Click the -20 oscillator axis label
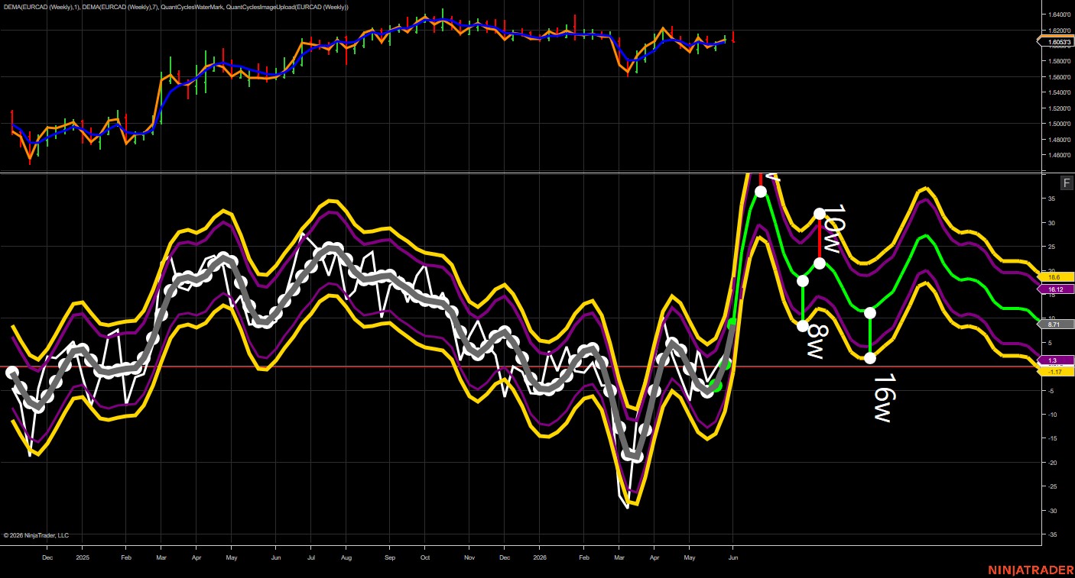 point(1052,463)
